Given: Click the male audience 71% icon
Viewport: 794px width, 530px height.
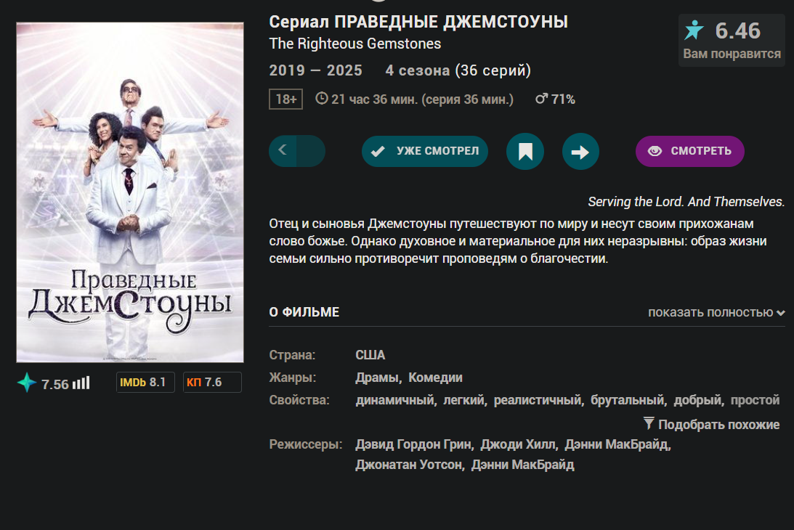Looking at the screenshot, I should point(541,99).
